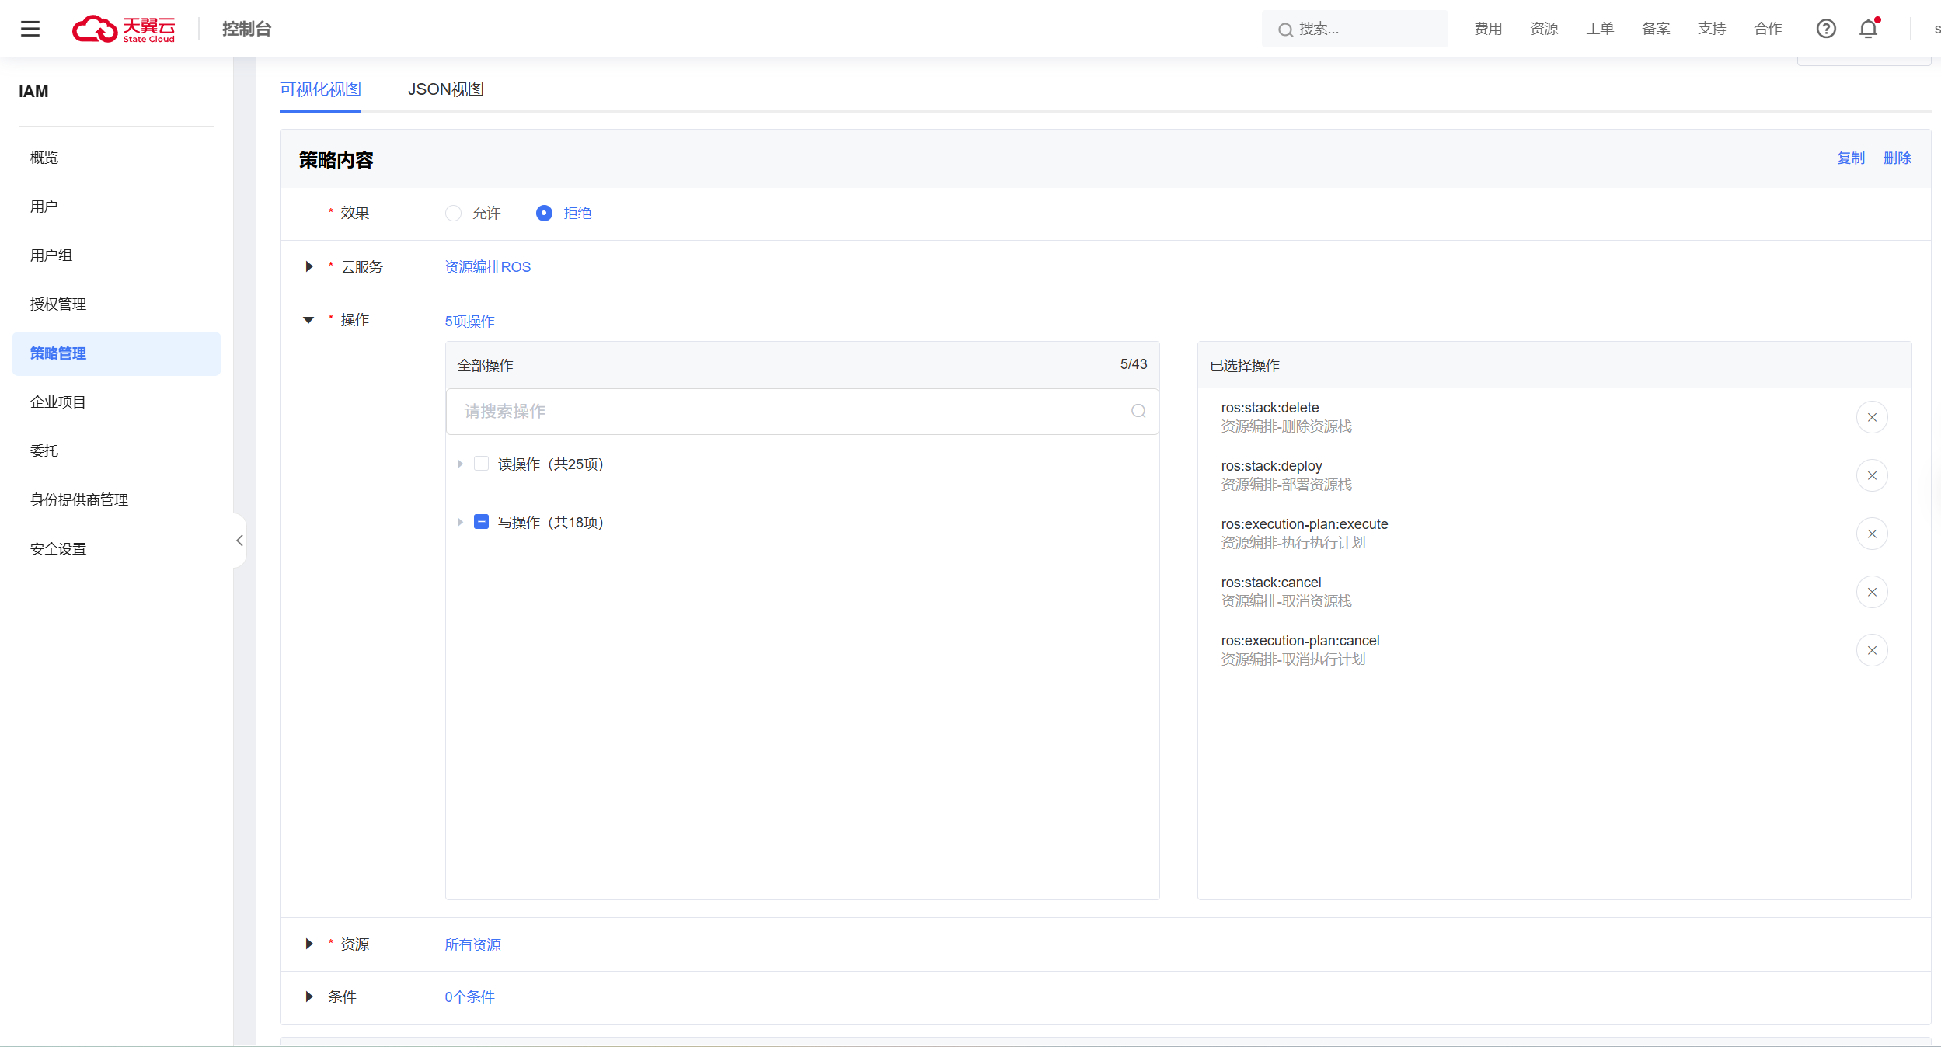Remove ros:stack:cancel from selected operations
The width and height of the screenshot is (1941, 1047).
click(x=1872, y=592)
